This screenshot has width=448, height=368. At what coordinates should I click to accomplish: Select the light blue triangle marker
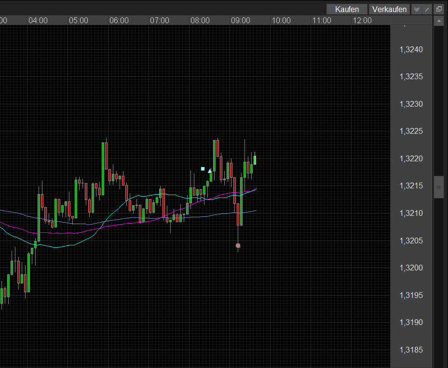click(210, 171)
